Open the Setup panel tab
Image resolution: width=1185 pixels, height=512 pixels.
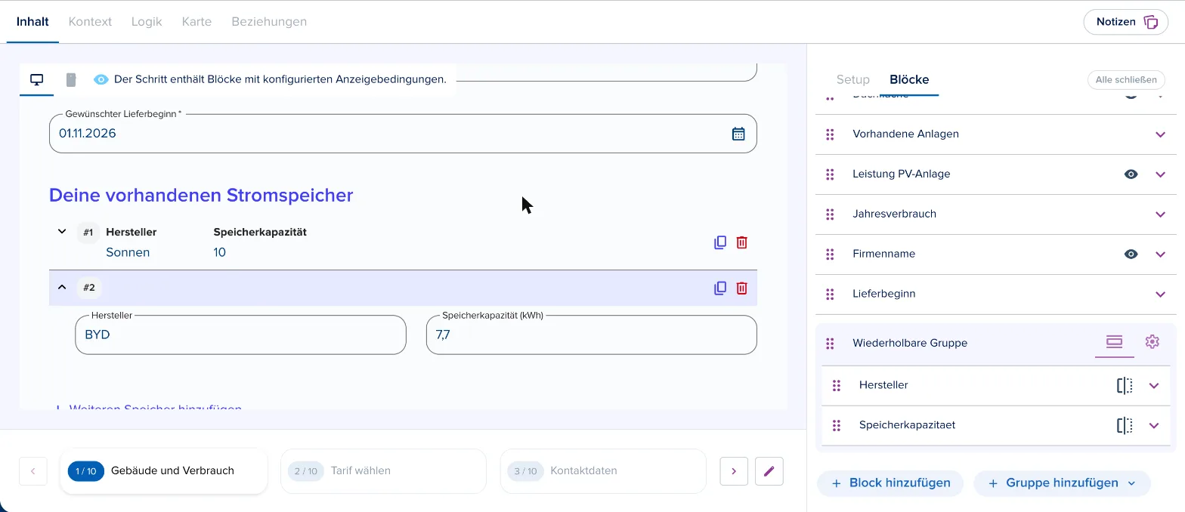tap(853, 79)
